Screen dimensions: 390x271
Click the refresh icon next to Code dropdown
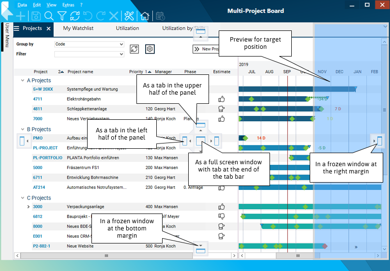click(x=135, y=49)
